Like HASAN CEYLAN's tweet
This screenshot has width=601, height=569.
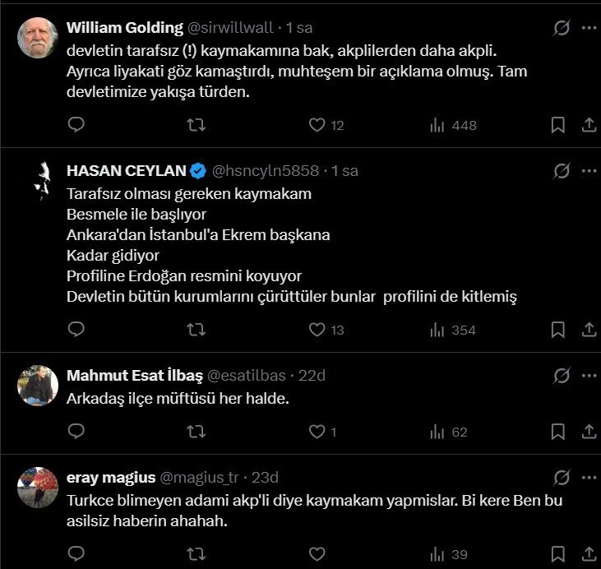tap(317, 330)
